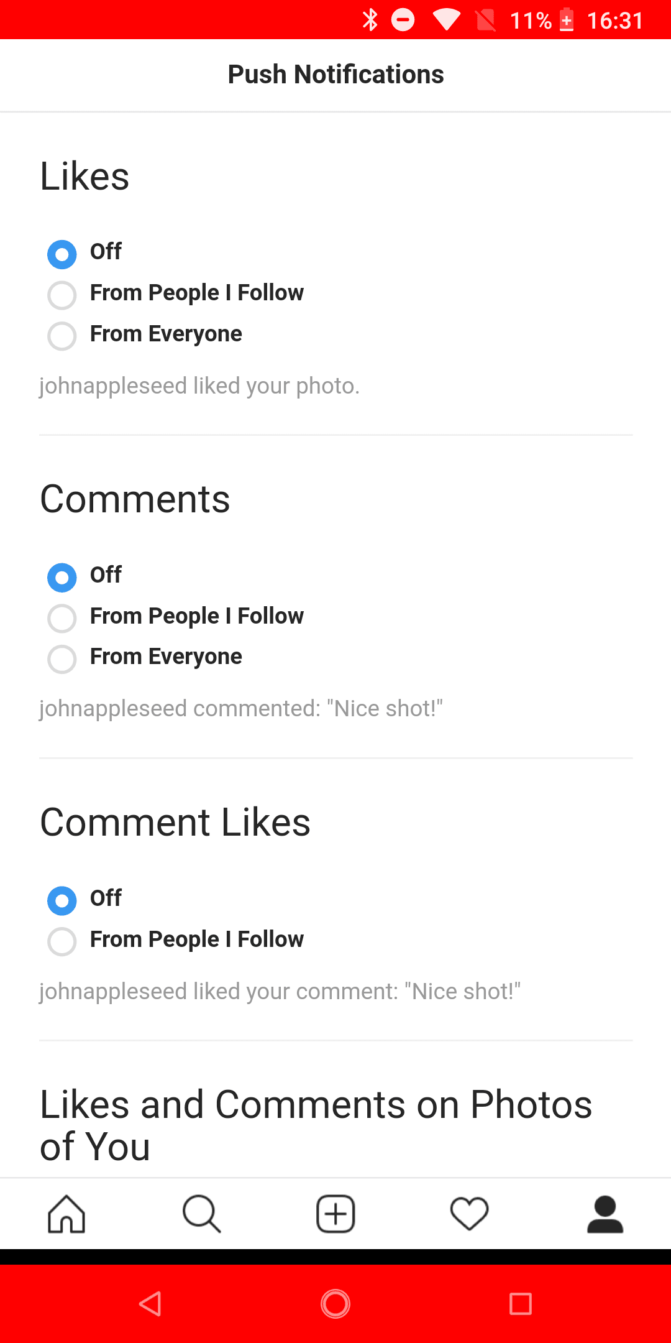Turn Off Comments notifications
Viewport: 671px width, 1343px height.
(62, 577)
